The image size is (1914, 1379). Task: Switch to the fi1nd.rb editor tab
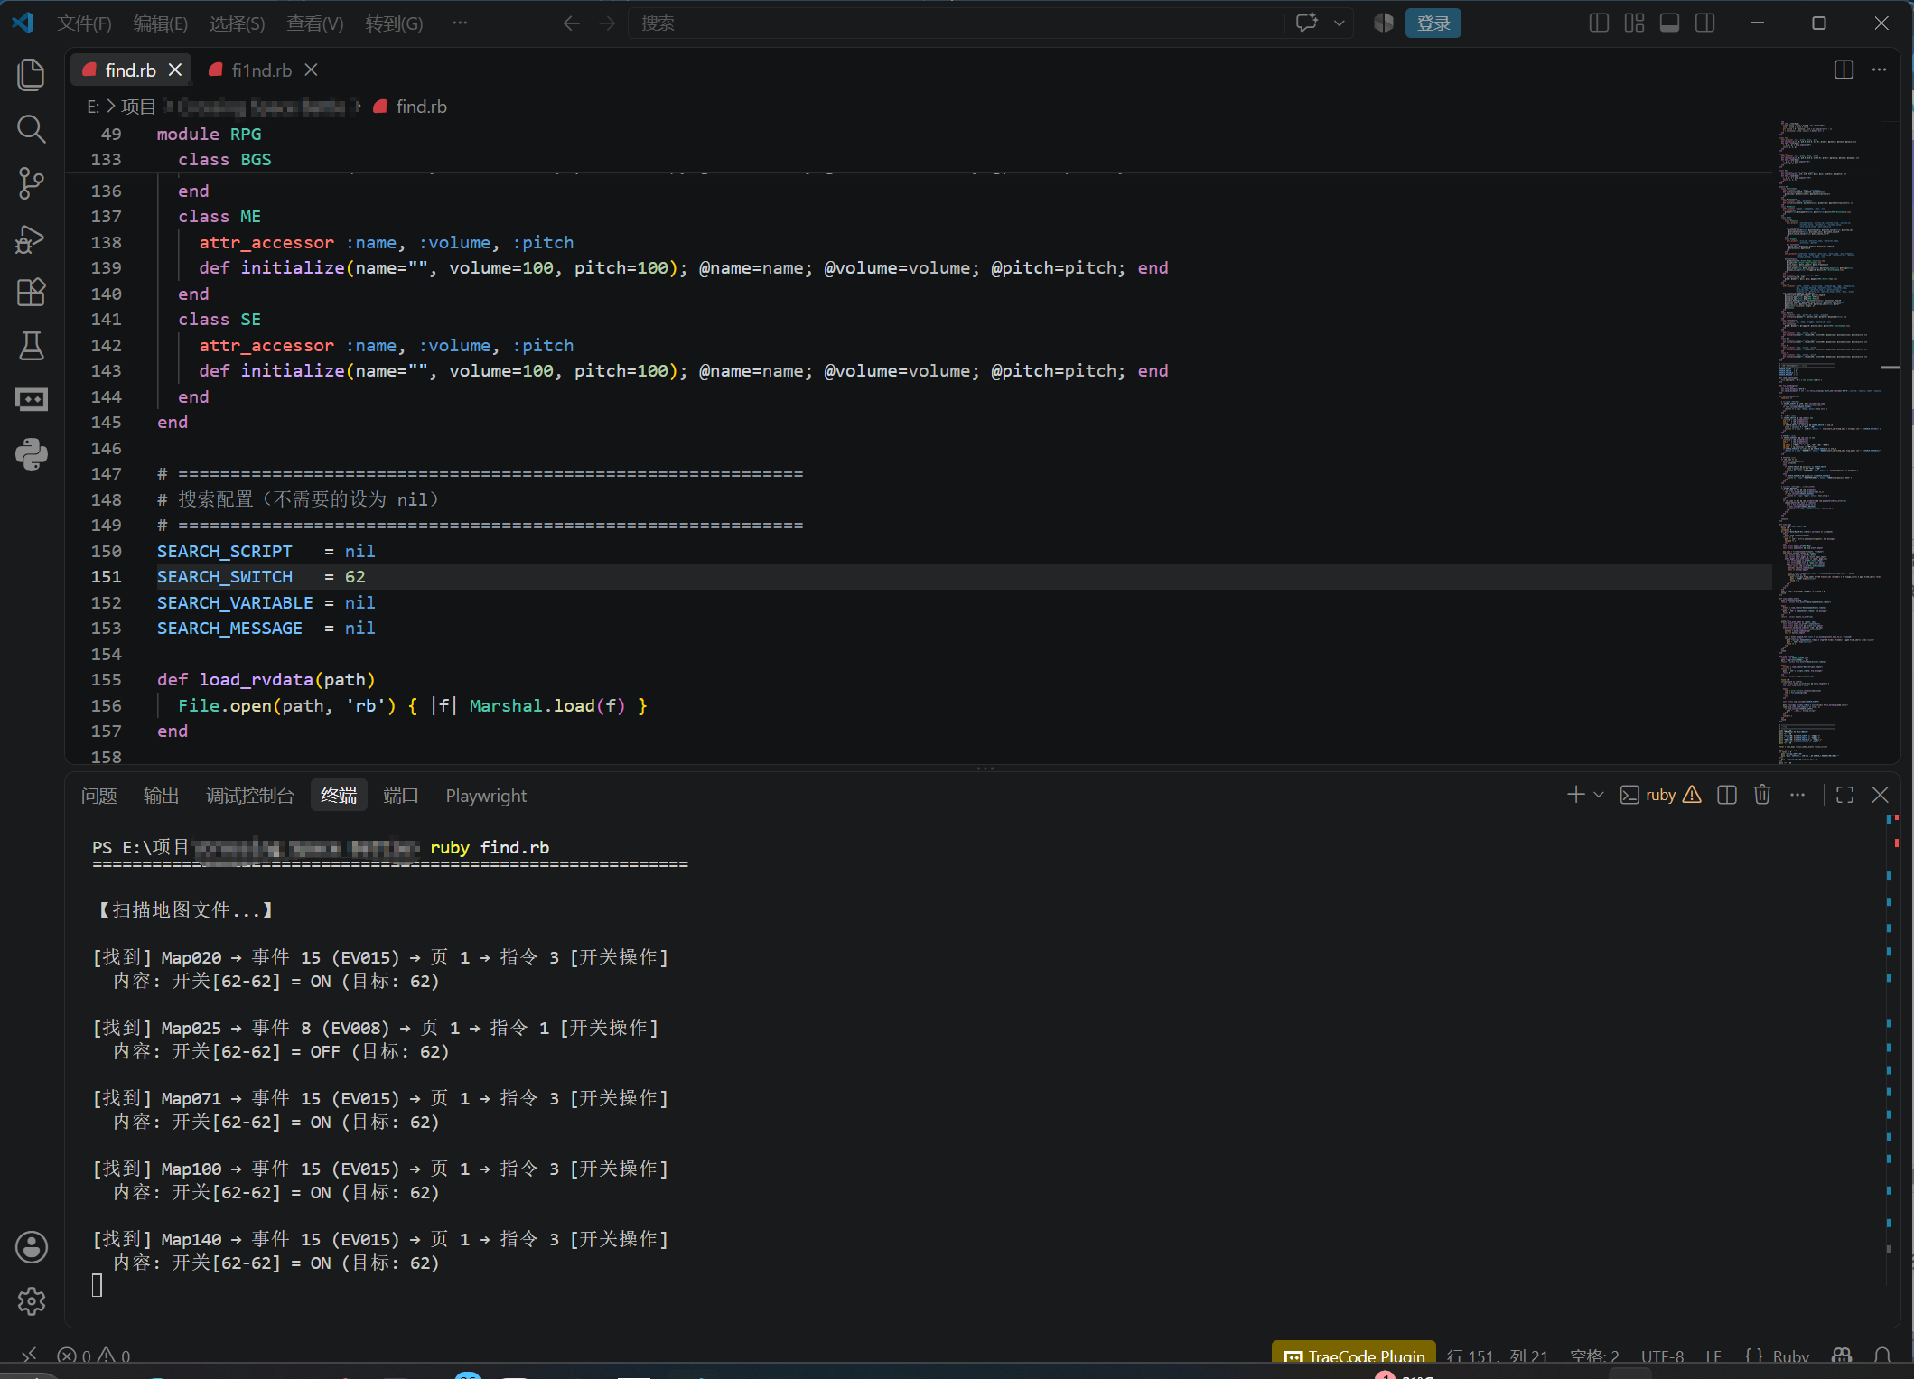pyautogui.click(x=262, y=70)
